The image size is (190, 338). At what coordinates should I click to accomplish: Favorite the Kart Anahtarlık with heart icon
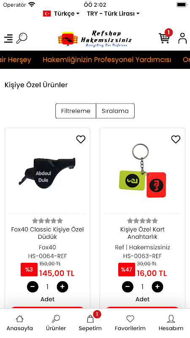point(176,139)
